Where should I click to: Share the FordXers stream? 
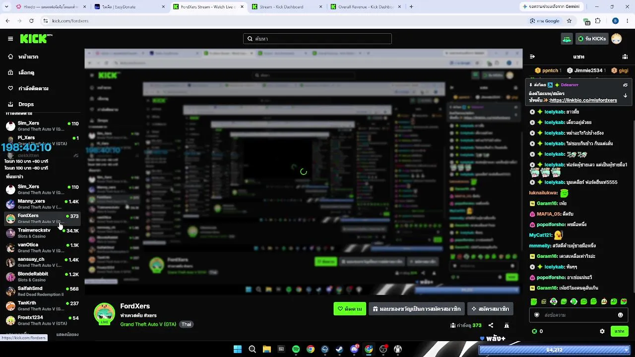click(x=491, y=325)
